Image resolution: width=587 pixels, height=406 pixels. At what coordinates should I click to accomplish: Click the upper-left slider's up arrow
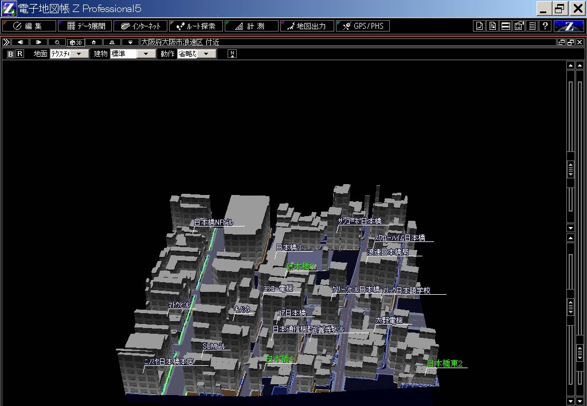coord(570,65)
